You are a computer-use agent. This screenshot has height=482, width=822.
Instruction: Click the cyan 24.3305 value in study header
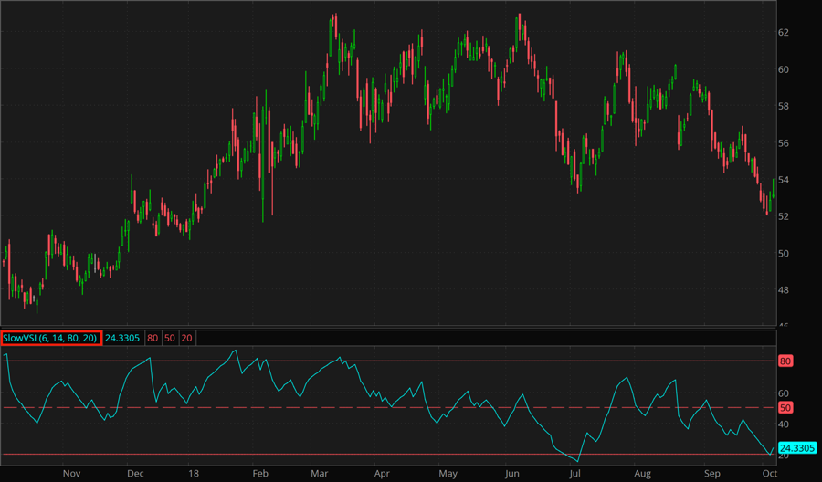tap(121, 338)
